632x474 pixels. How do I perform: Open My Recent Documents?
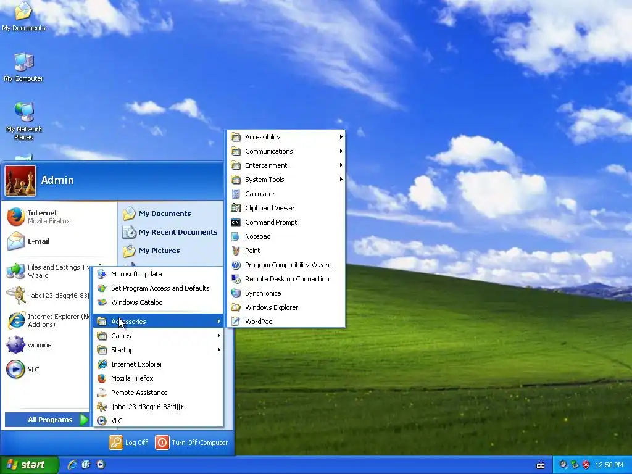point(172,232)
